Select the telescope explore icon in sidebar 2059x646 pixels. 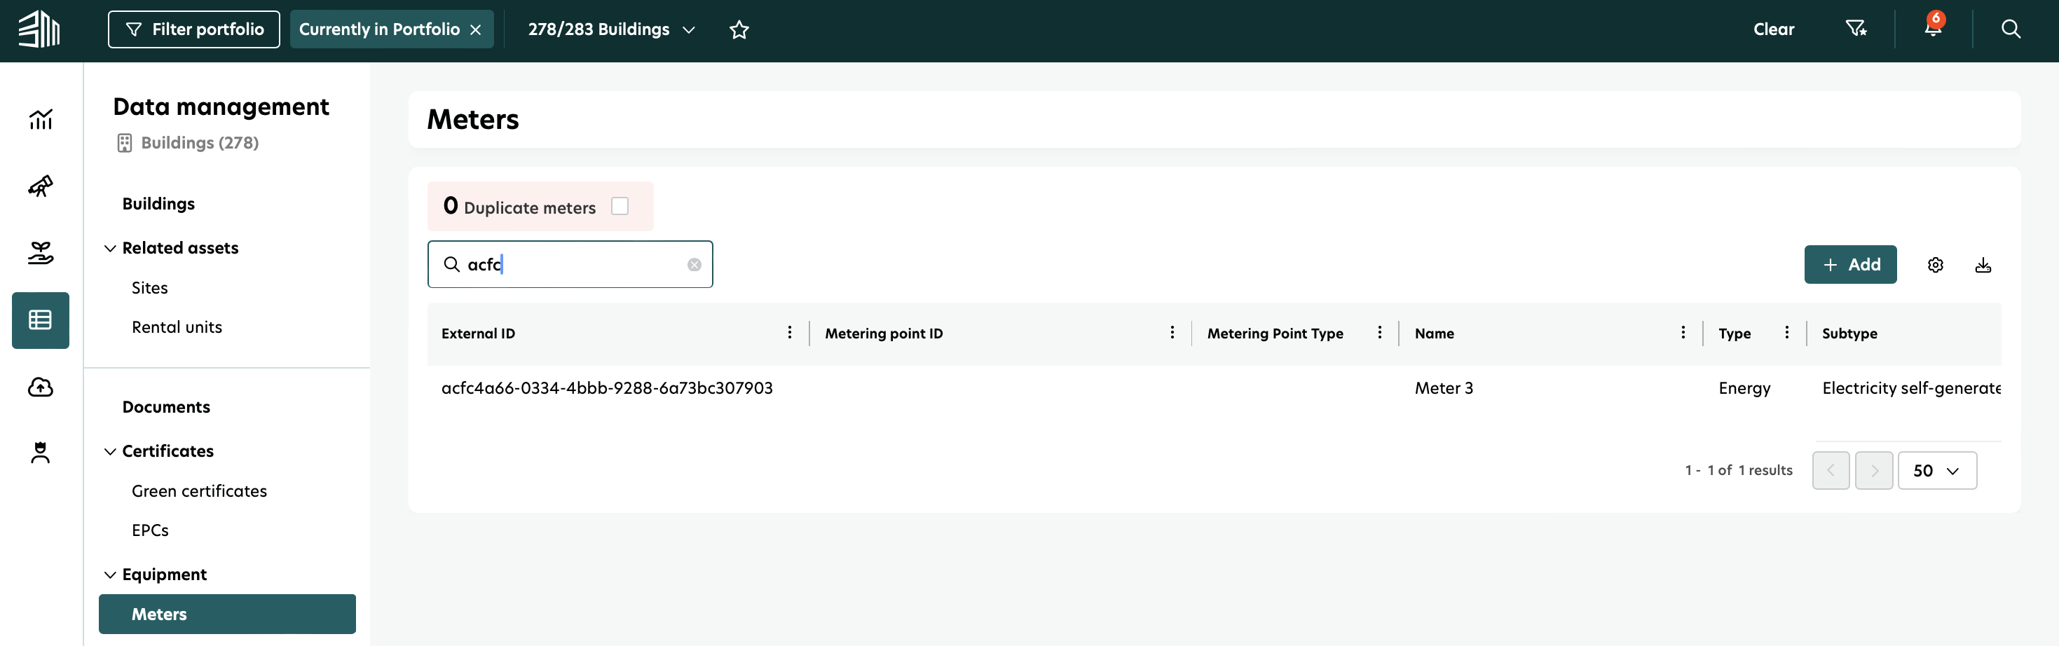[40, 186]
